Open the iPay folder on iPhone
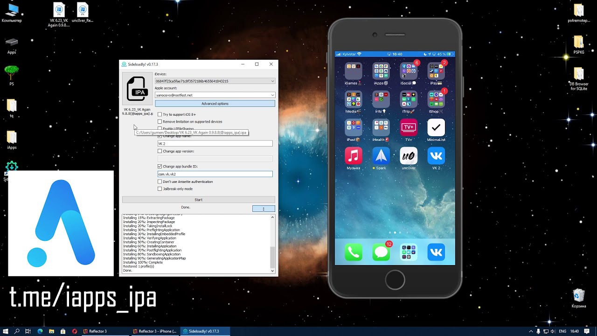The height and width of the screenshot is (336, 597). point(436,71)
